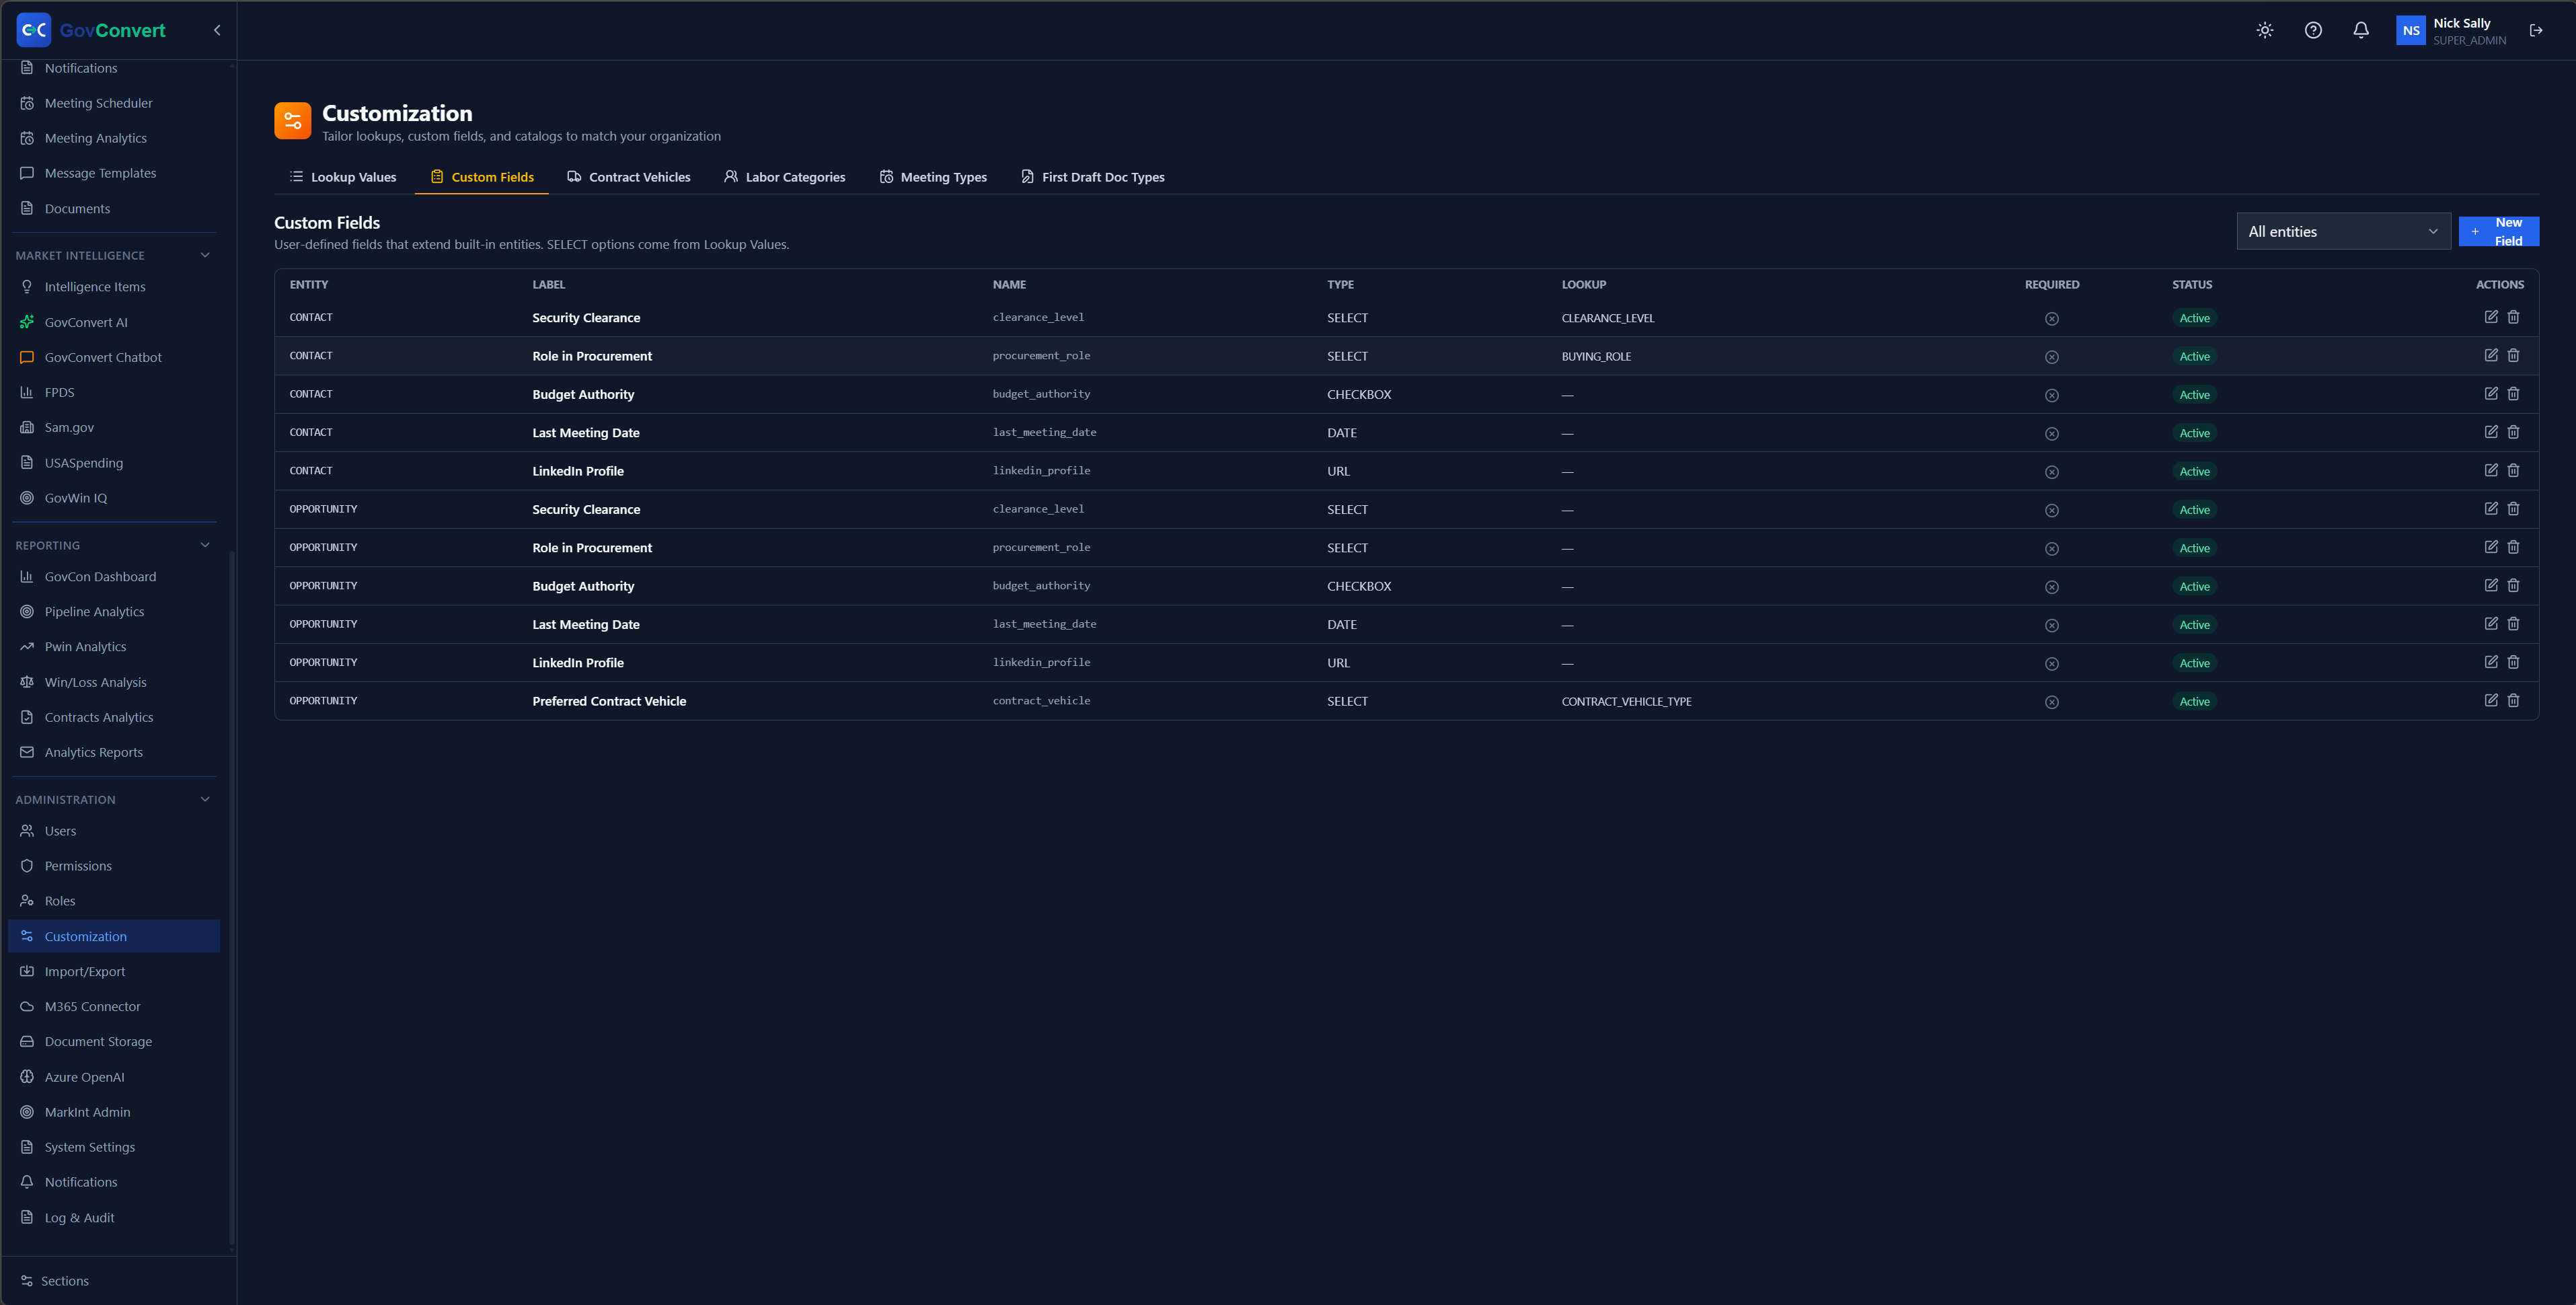Open the Meeting Types tab
The height and width of the screenshot is (1305, 2576).
pyautogui.click(x=933, y=177)
